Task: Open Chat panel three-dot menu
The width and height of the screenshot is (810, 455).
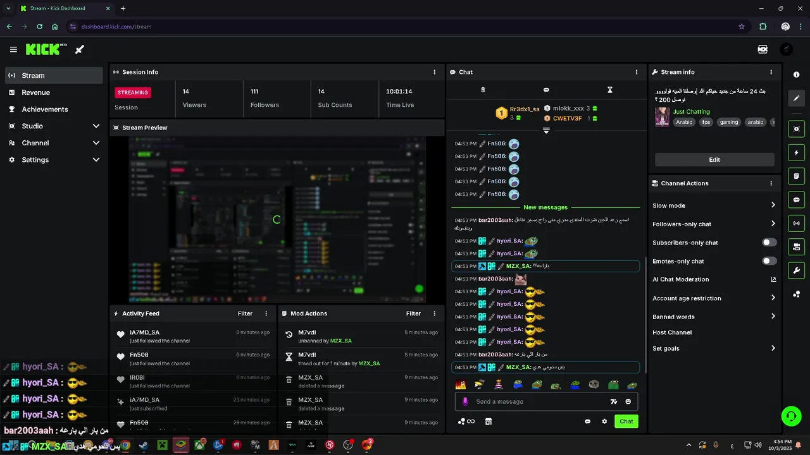Action: (637, 72)
